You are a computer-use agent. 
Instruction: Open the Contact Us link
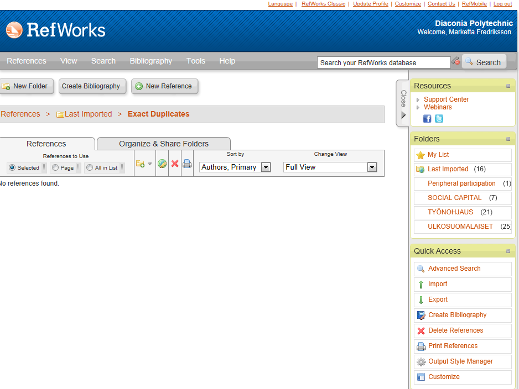441,4
